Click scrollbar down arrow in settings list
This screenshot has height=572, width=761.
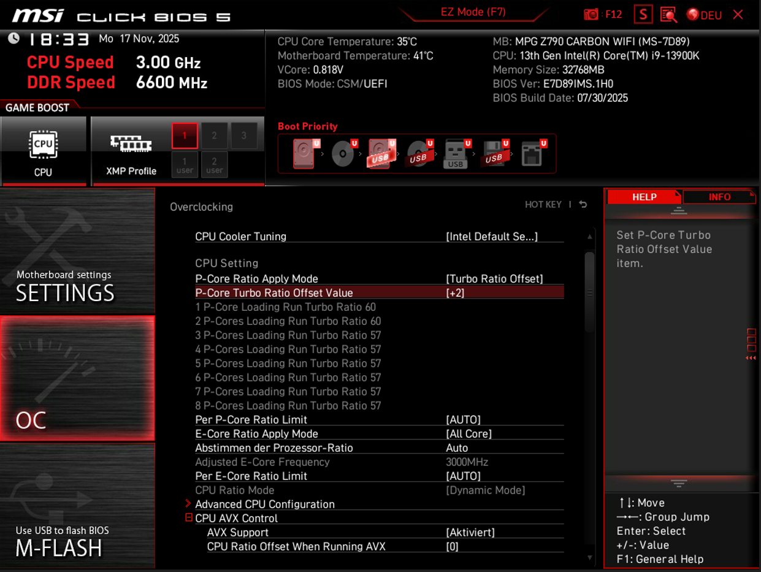[590, 557]
